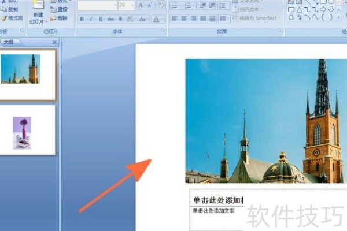The width and height of the screenshot is (347, 231).
Task: Click the Delete (删除) slide button
Action: click(x=59, y=18)
